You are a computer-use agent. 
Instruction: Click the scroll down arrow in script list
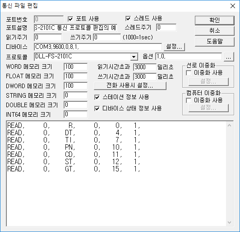[x=229, y=223]
